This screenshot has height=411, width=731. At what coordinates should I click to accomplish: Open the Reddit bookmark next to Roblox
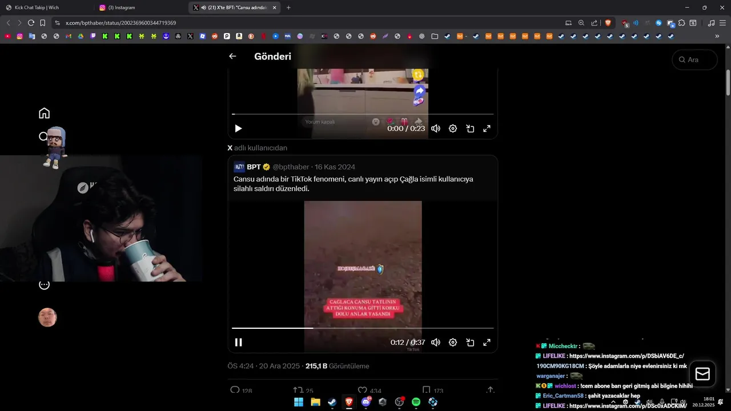click(215, 36)
